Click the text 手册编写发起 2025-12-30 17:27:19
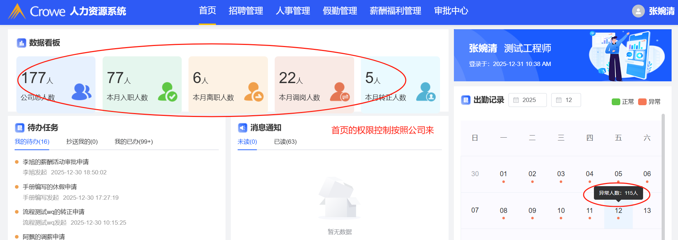Viewport: 678px width, 240px height. (x=71, y=198)
